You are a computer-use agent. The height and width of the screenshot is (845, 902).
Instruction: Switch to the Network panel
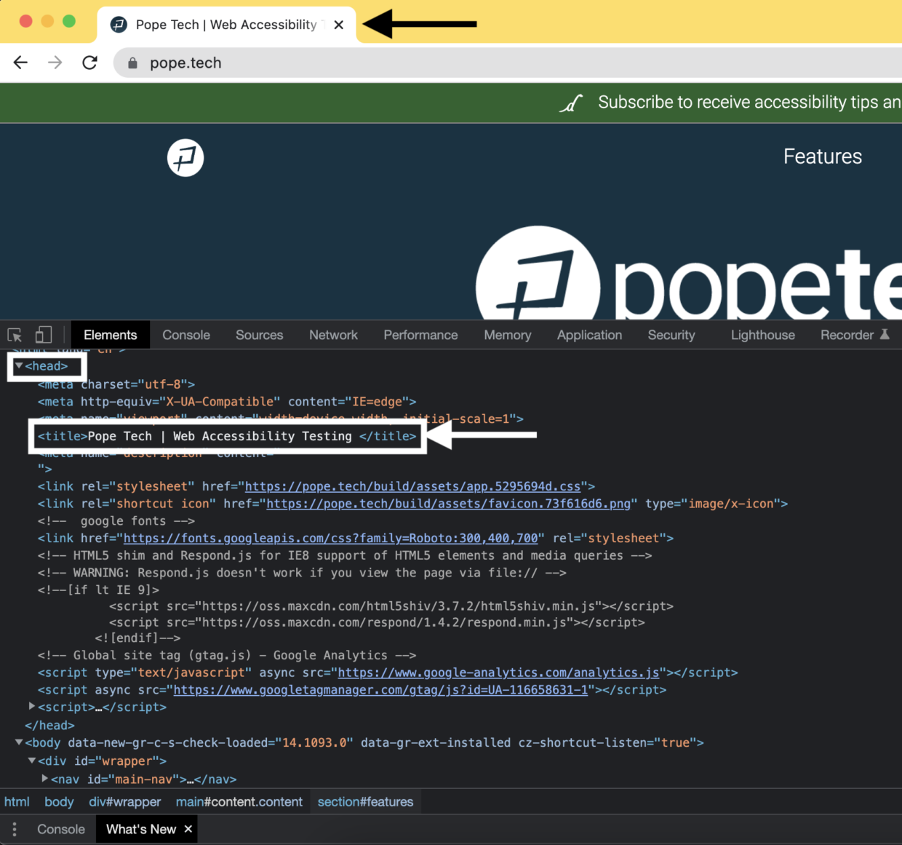point(333,335)
